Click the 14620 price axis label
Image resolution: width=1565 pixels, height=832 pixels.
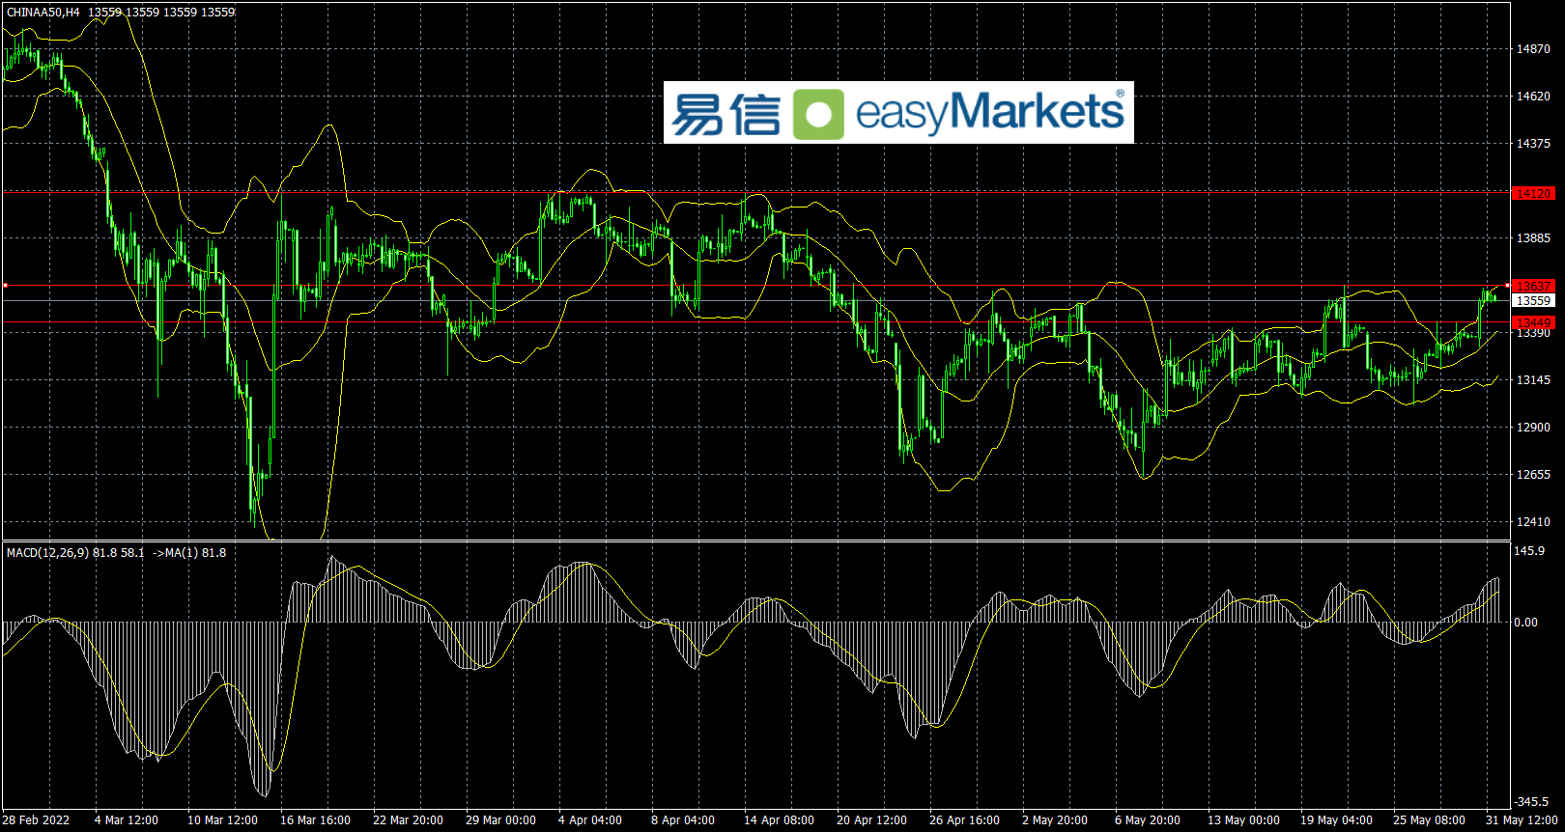tap(1533, 96)
